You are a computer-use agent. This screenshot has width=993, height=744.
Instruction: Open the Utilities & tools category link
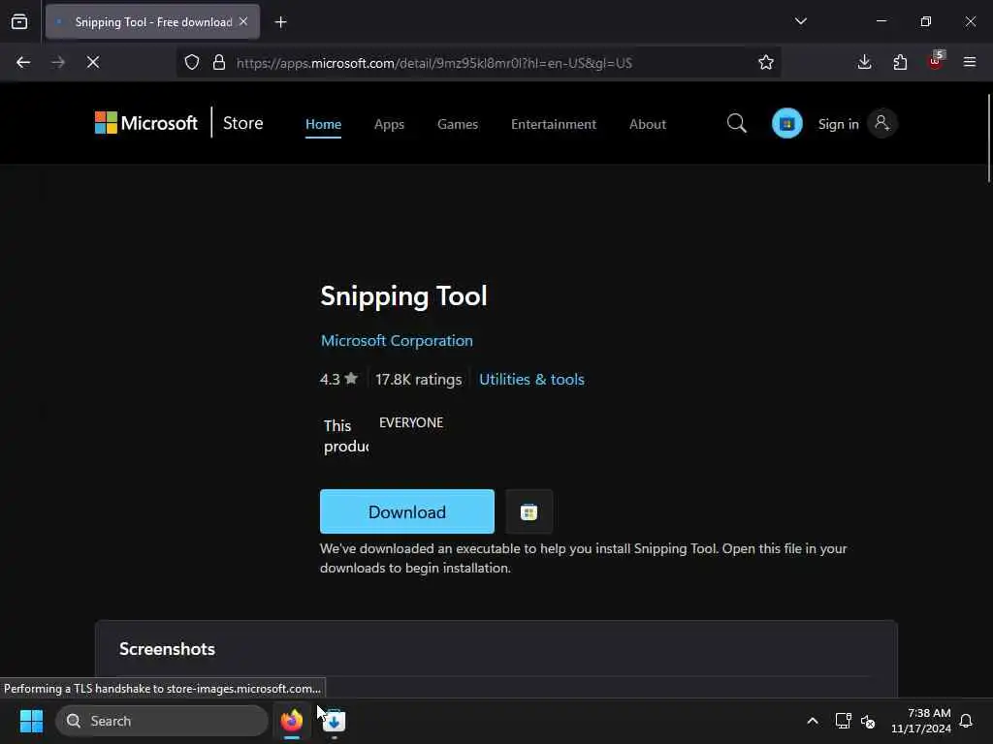(x=531, y=379)
